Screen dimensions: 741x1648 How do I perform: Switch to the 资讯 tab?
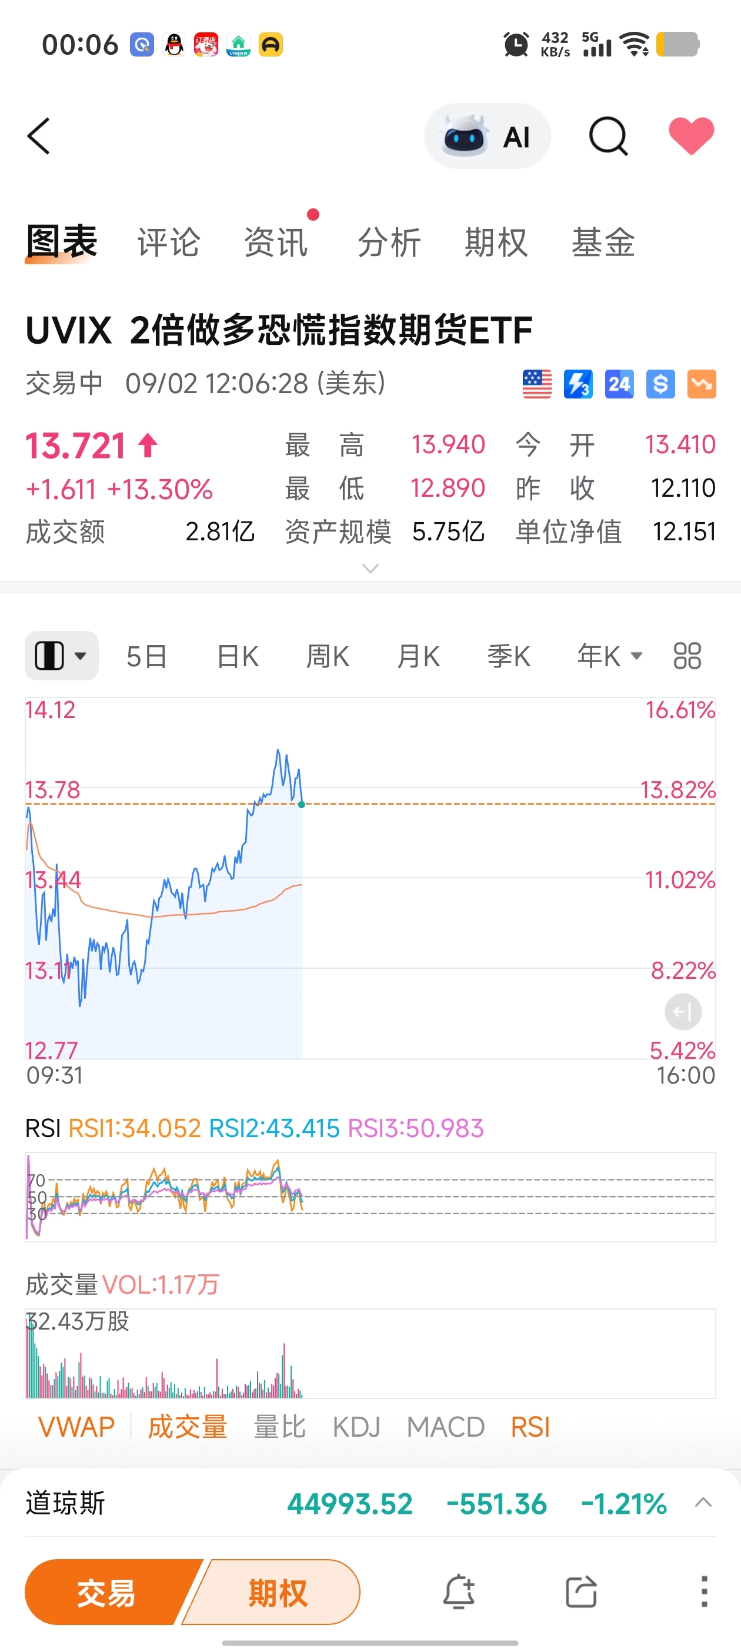tap(276, 242)
